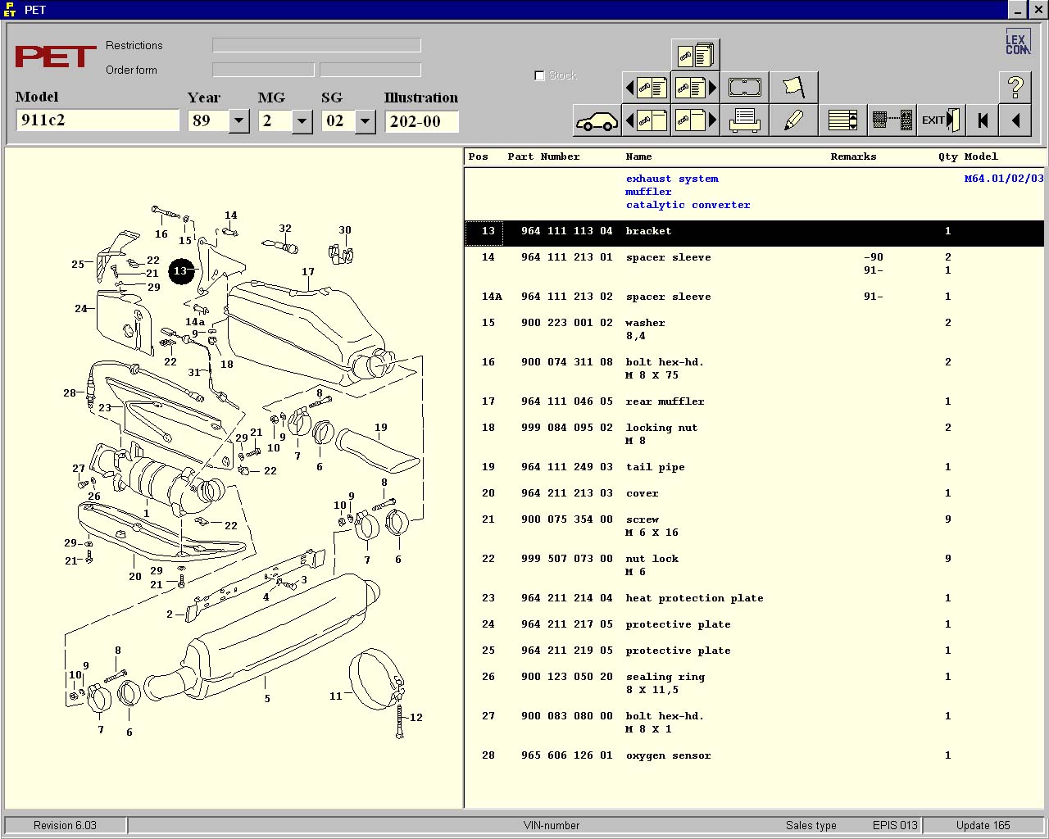The height and width of the screenshot is (839, 1049).
Task: Click the stacked pages overview icon
Action: pyautogui.click(x=695, y=56)
